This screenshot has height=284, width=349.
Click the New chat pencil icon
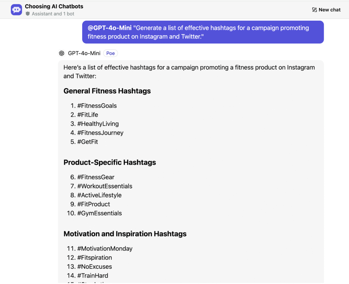pyautogui.click(x=314, y=10)
